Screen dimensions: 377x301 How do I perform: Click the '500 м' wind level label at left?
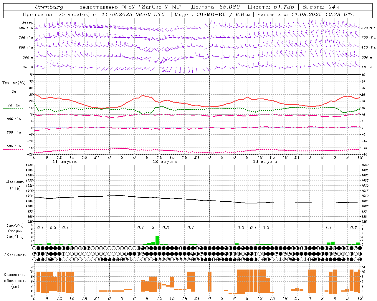click(28, 57)
